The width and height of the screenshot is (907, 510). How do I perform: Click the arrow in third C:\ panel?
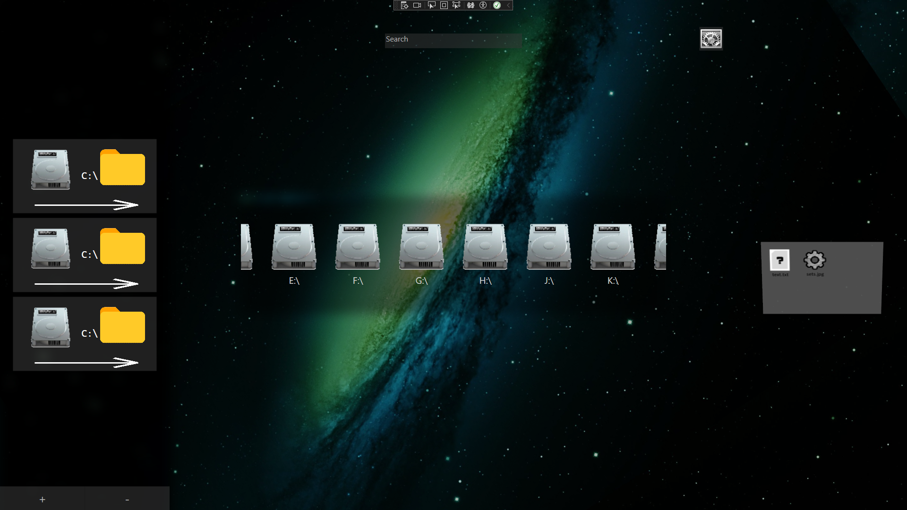86,362
